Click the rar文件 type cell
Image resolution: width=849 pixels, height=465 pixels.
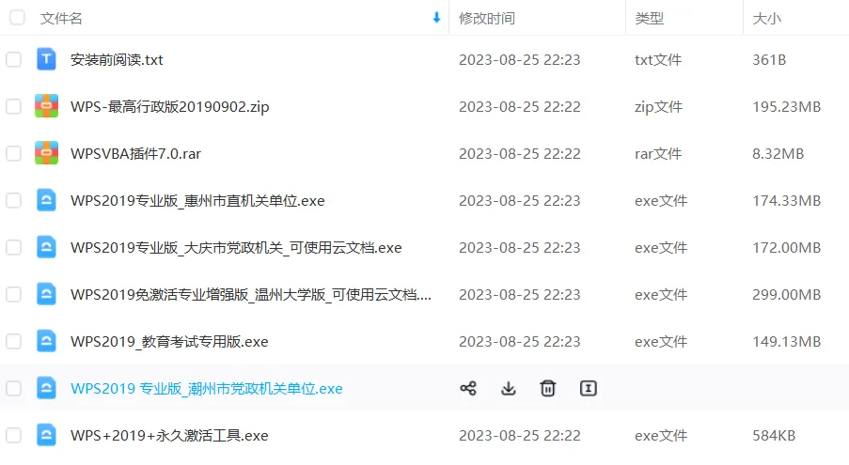click(x=658, y=153)
